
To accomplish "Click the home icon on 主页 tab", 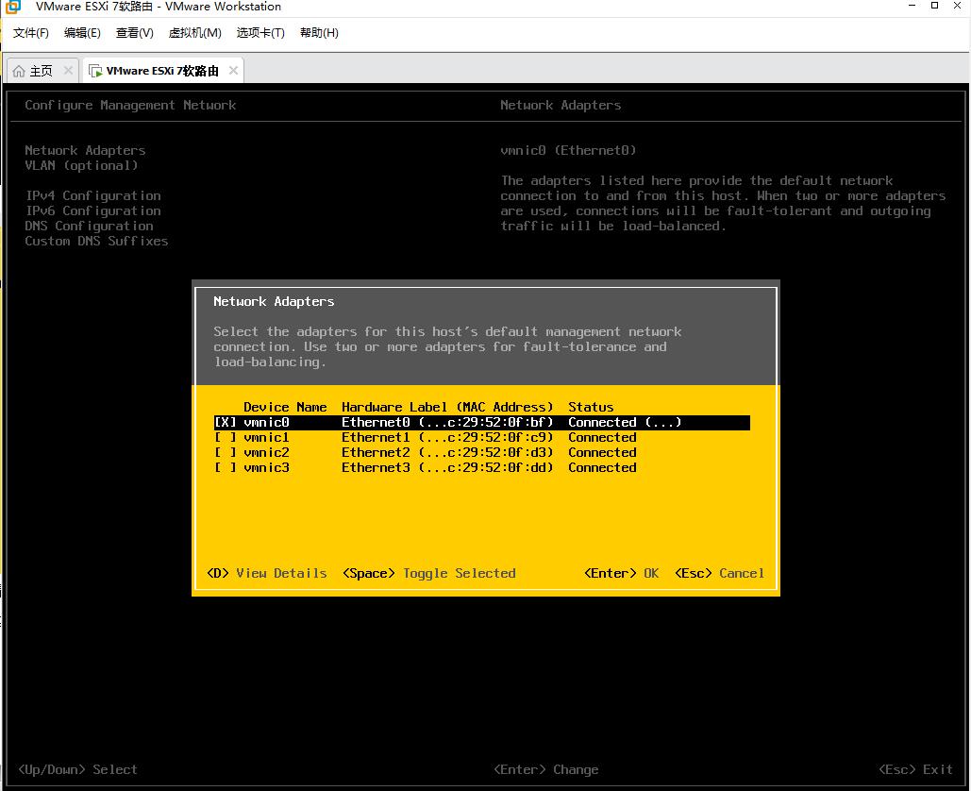I will click(19, 71).
